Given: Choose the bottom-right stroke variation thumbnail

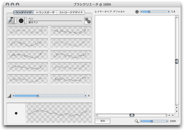Looking at the screenshot, I should tap(71, 79).
